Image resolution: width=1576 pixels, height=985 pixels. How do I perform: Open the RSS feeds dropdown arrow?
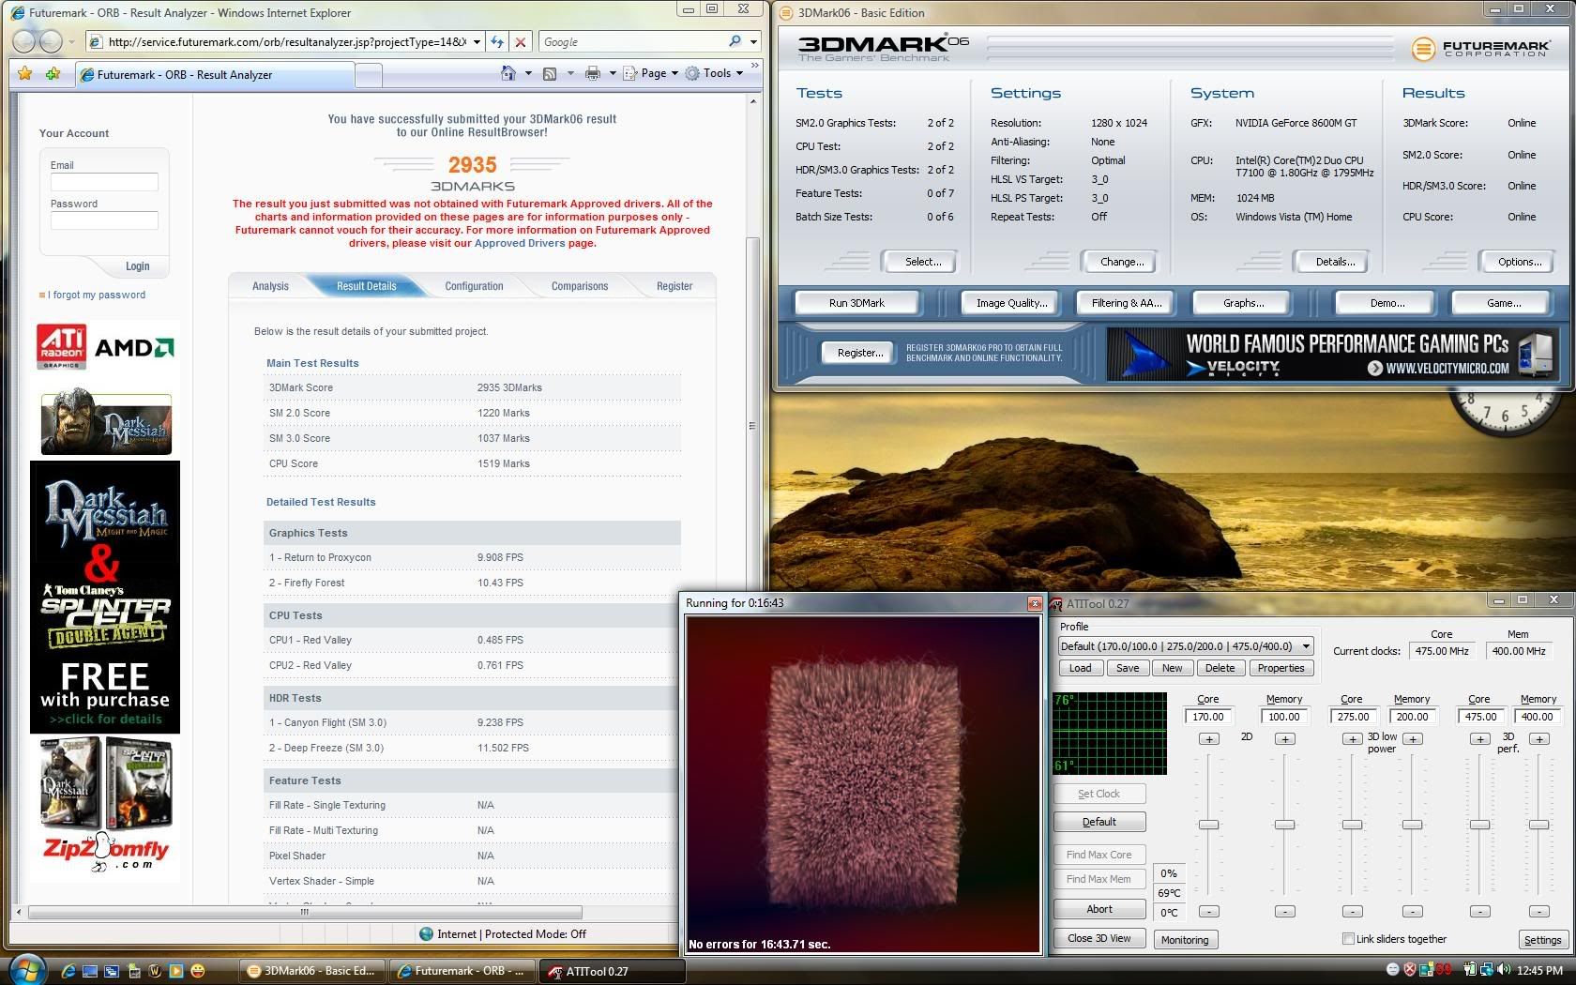pyautogui.click(x=569, y=73)
